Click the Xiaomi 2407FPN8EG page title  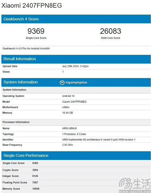pos(31,5)
